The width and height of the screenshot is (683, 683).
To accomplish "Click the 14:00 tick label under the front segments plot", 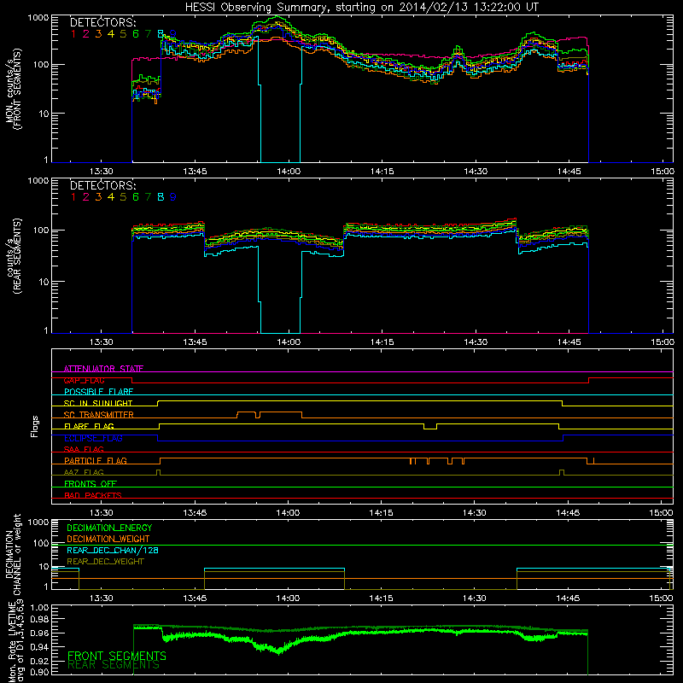I will 289,172.
